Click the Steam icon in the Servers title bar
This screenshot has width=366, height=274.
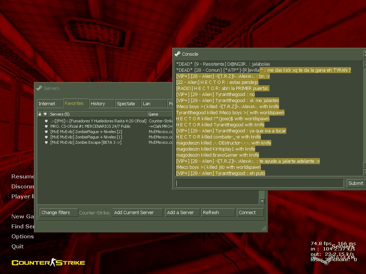pos(39,88)
